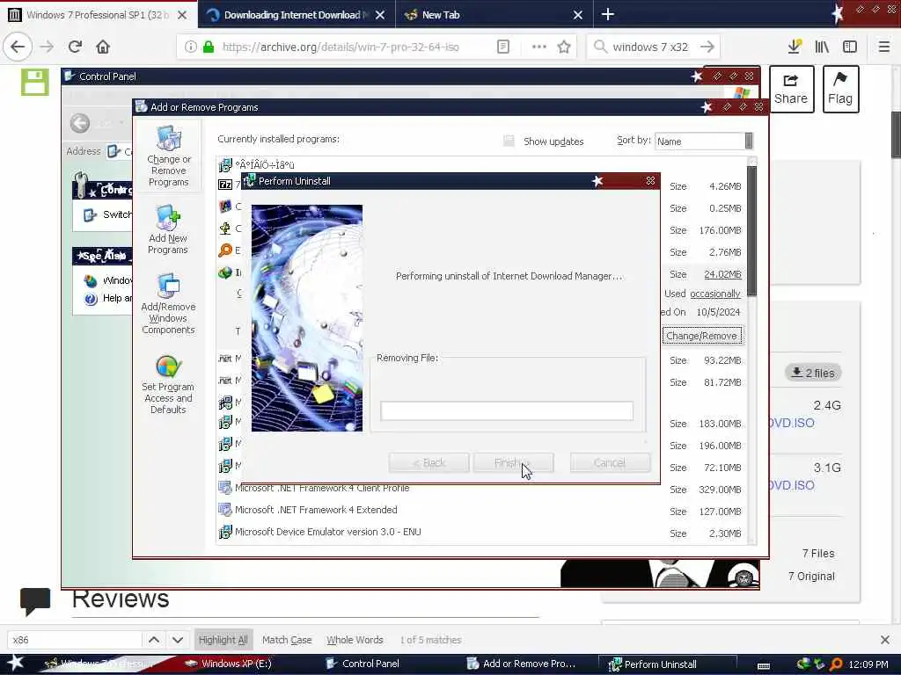Open Set Program Access and Defaults icon

(x=168, y=385)
